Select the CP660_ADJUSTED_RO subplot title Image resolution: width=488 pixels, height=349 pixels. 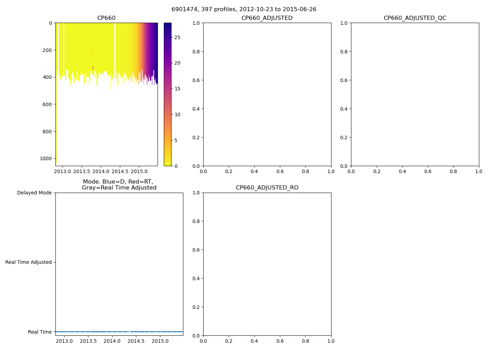(267, 188)
